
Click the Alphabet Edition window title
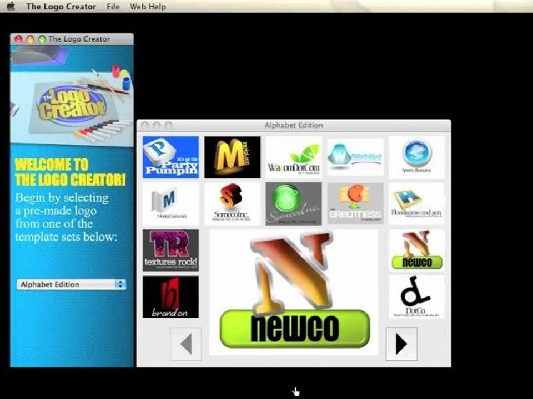(x=294, y=125)
